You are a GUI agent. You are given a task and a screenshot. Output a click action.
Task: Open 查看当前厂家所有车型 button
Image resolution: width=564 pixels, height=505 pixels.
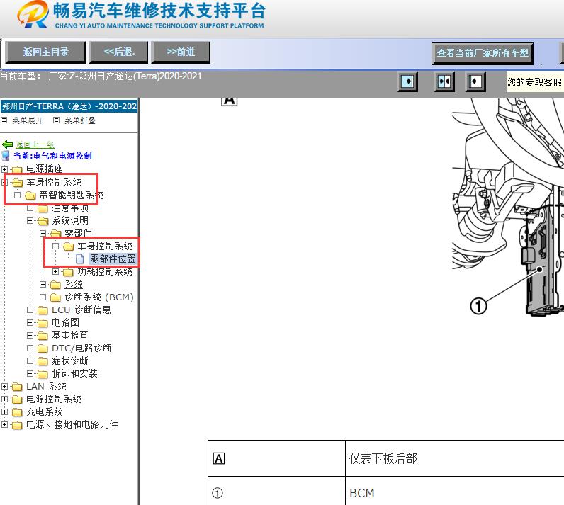(x=483, y=53)
